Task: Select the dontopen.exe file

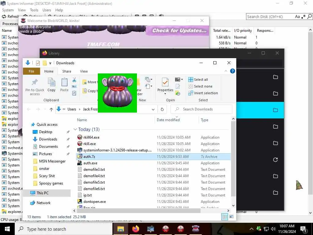Action: (x=95, y=202)
